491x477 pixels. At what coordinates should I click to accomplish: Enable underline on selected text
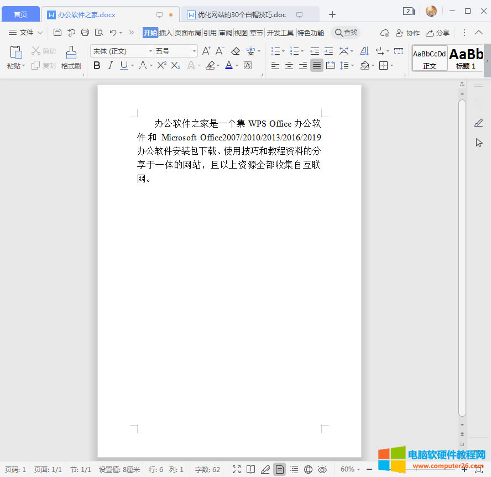coord(124,65)
